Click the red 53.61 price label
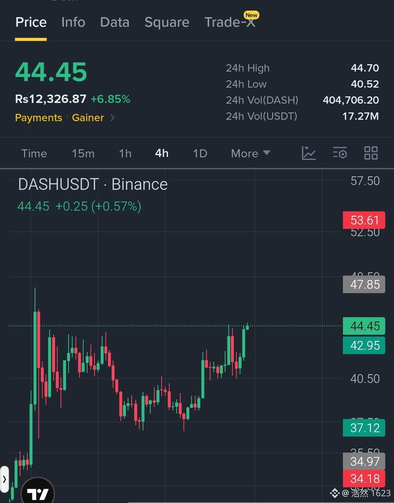Screen dimensions: 394x503 [x=364, y=220]
